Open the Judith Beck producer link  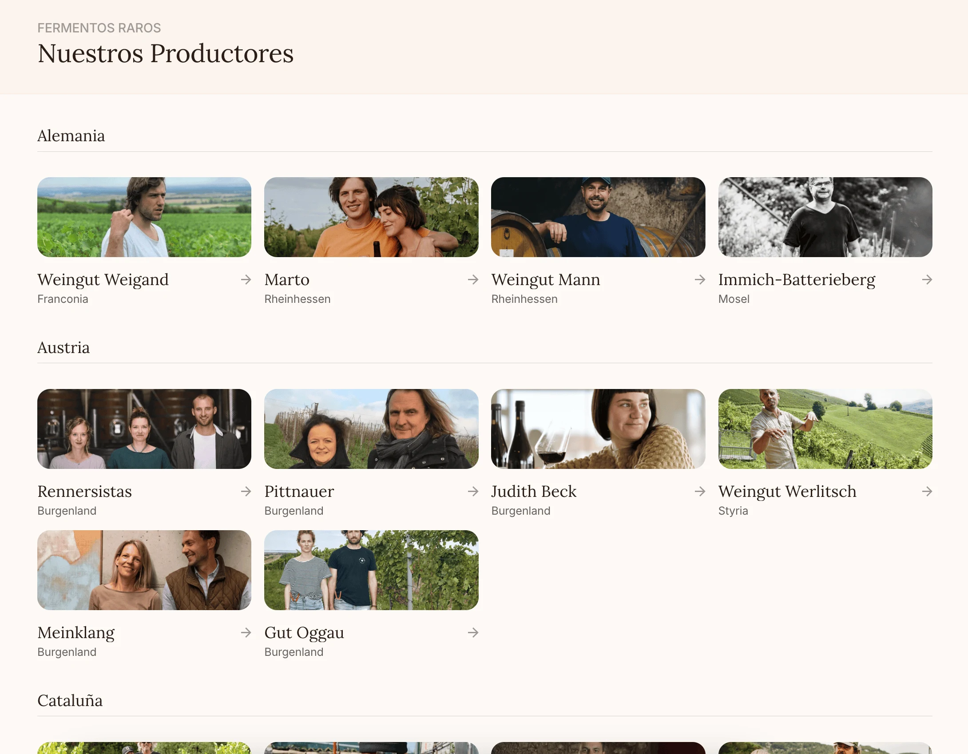(x=534, y=492)
